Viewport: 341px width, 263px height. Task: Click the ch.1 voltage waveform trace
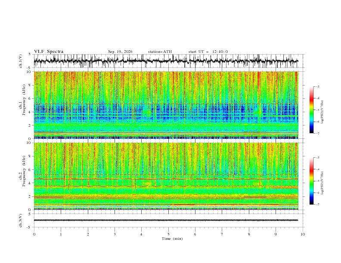166,61
